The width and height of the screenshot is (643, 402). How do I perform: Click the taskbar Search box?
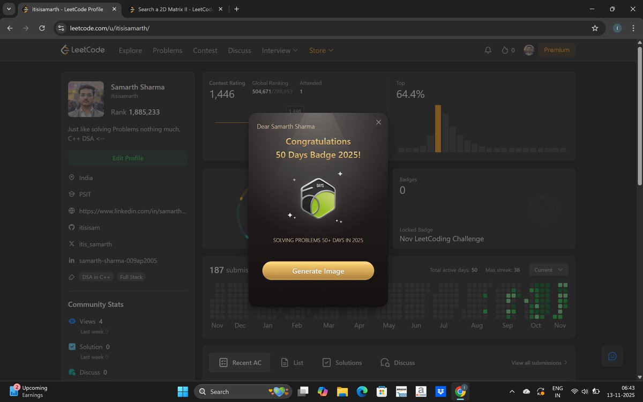244,391
